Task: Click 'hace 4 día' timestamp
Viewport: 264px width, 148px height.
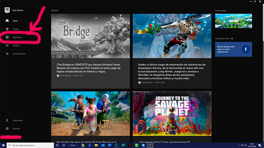Action: 78,76
